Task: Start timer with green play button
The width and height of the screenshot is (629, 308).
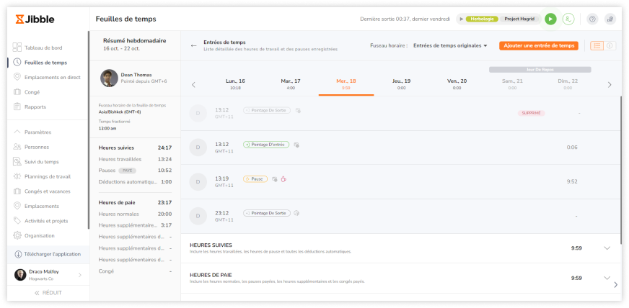Action: click(x=550, y=19)
